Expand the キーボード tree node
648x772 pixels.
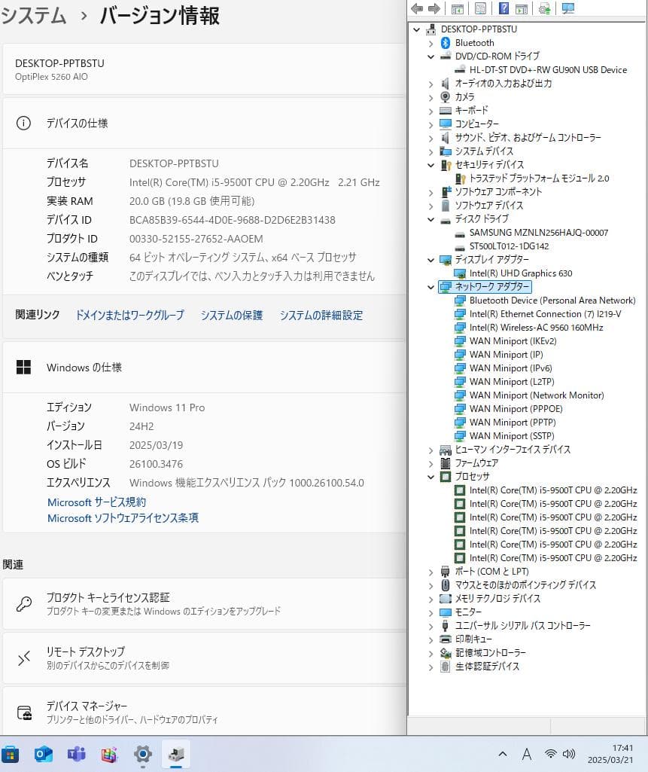coord(430,110)
